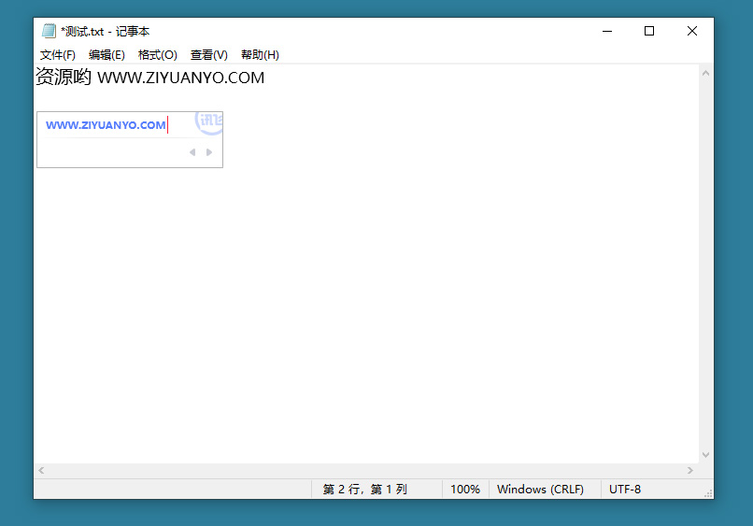The image size is (753, 526).
Task: Maximize the Notepad window
Action: pyautogui.click(x=649, y=31)
